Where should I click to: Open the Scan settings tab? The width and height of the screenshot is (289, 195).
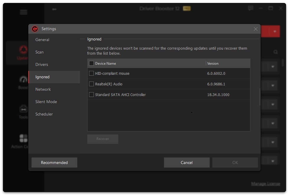click(x=54, y=52)
